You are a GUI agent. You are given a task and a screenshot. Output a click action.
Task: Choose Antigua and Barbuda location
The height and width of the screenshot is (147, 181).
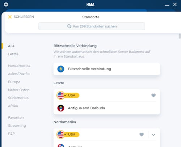point(107,108)
